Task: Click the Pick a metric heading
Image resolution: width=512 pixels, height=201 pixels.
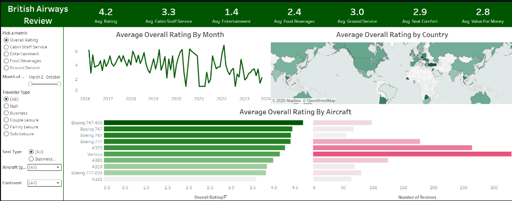Action: coord(15,33)
